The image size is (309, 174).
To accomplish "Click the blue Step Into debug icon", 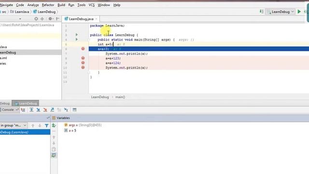I will [x=38, y=110].
